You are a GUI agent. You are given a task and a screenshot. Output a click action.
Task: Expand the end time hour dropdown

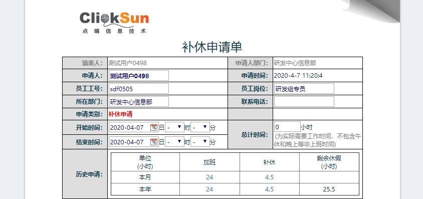pyautogui.click(x=174, y=141)
